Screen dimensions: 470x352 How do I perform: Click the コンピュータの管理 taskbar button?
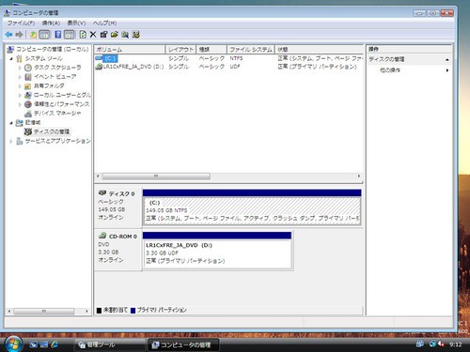coord(183,344)
